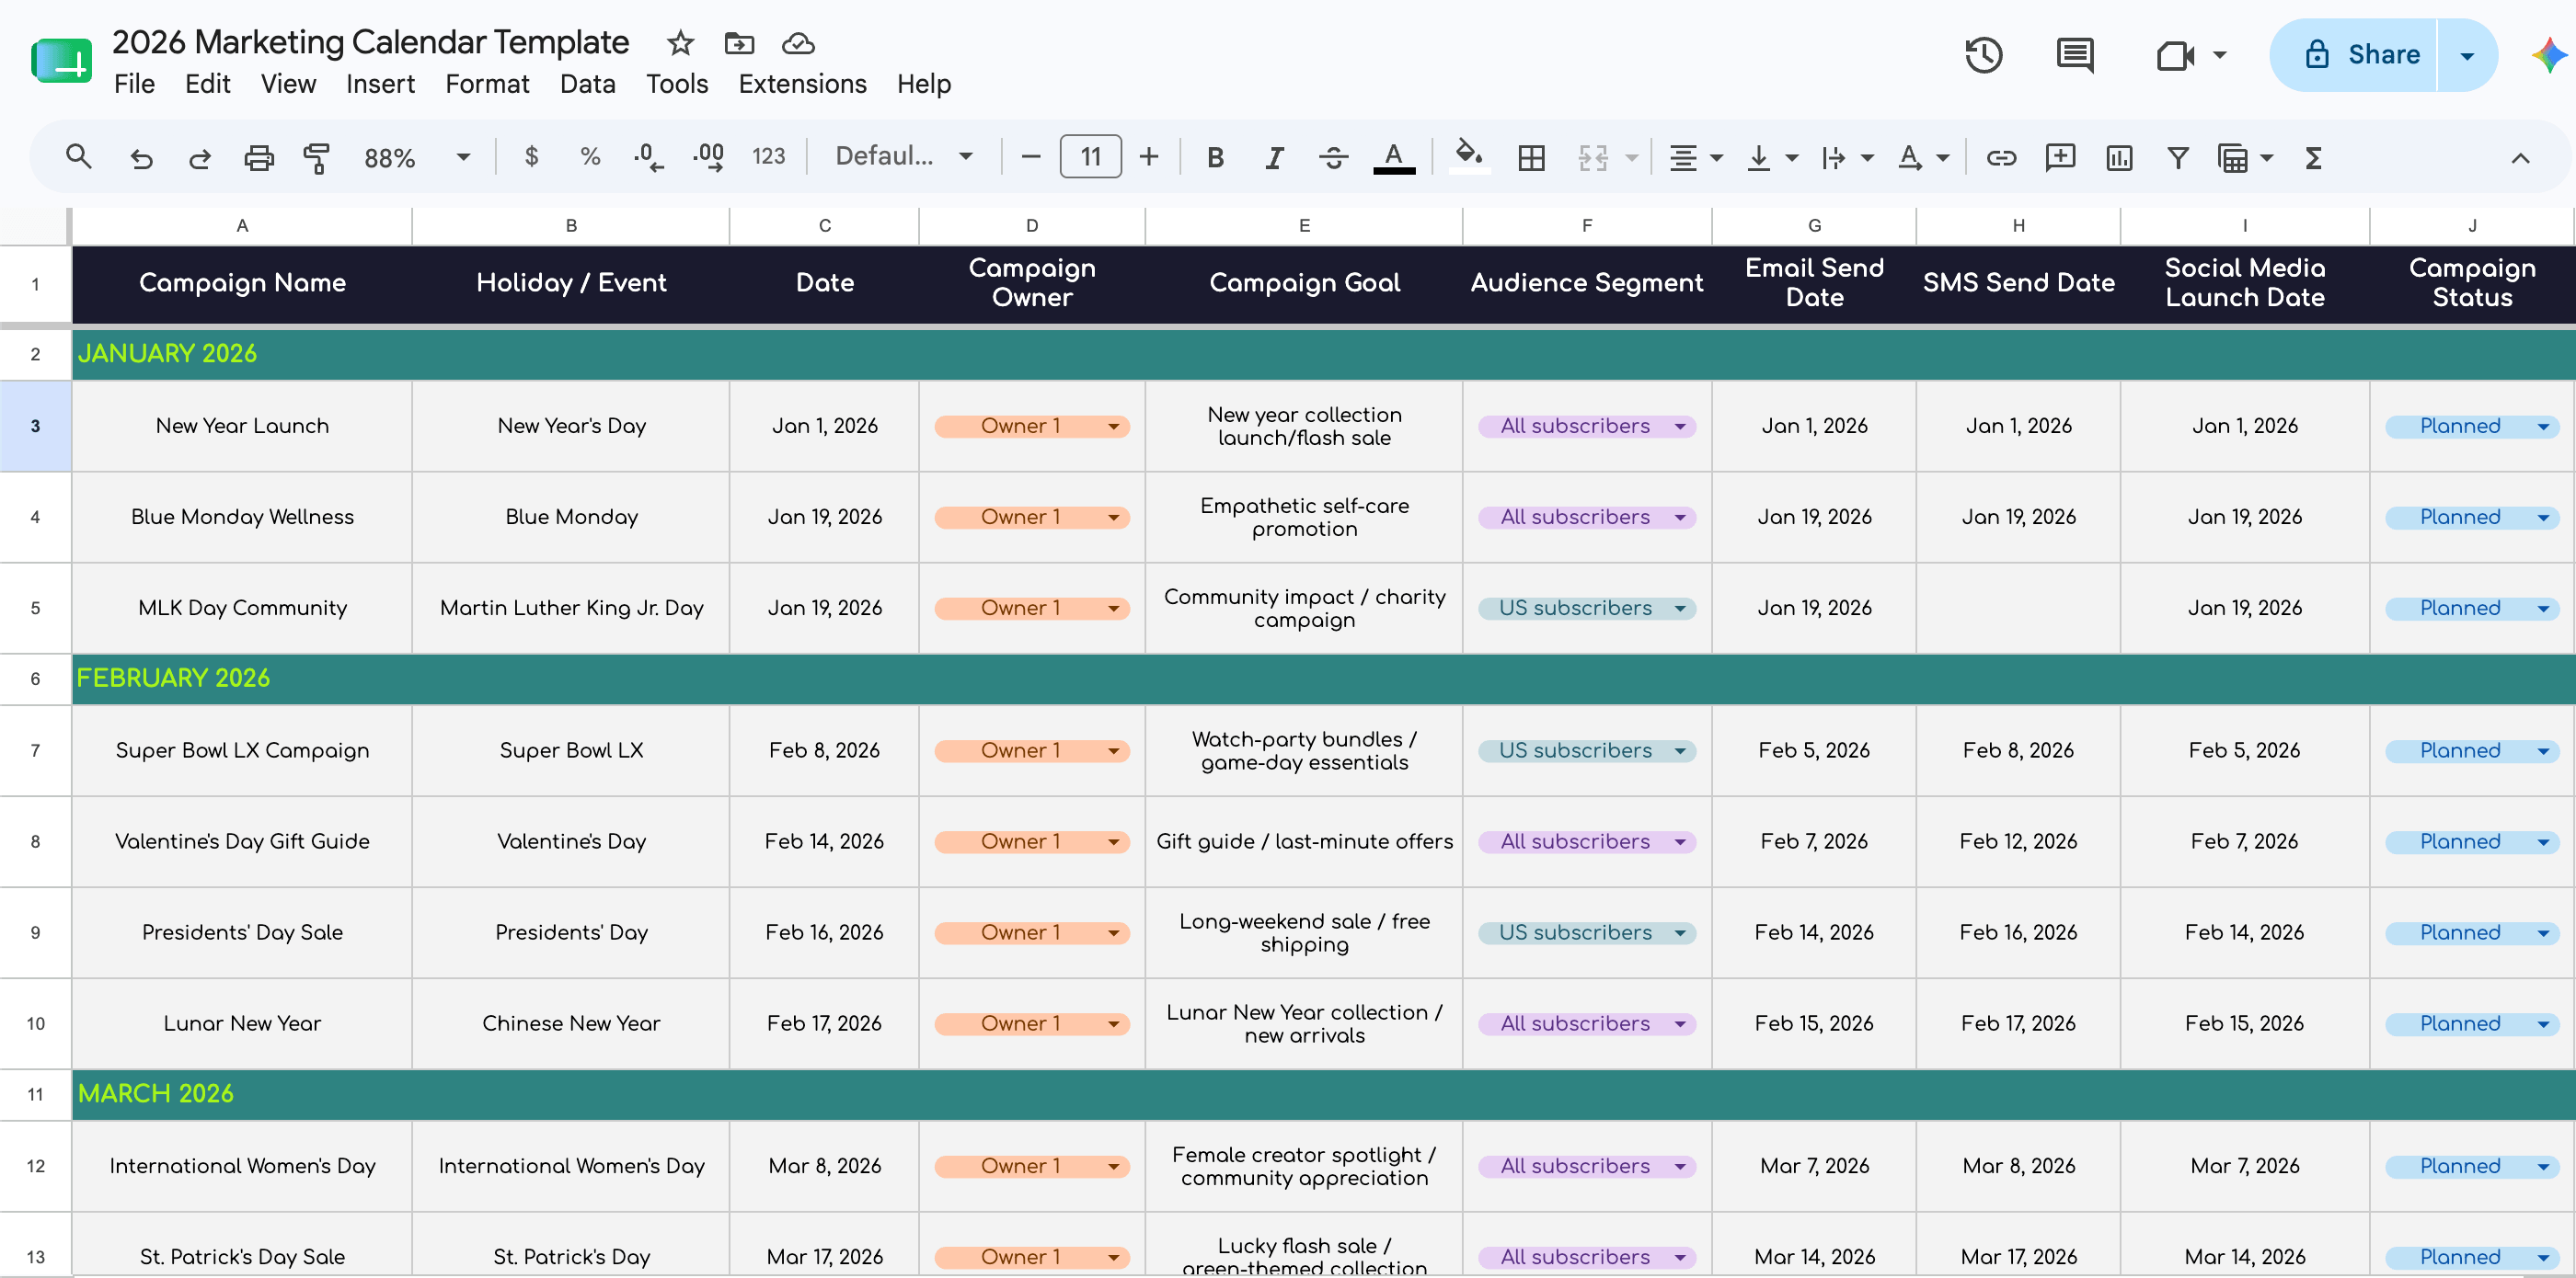Format as currency
The height and width of the screenshot is (1278, 2576).
click(x=531, y=157)
